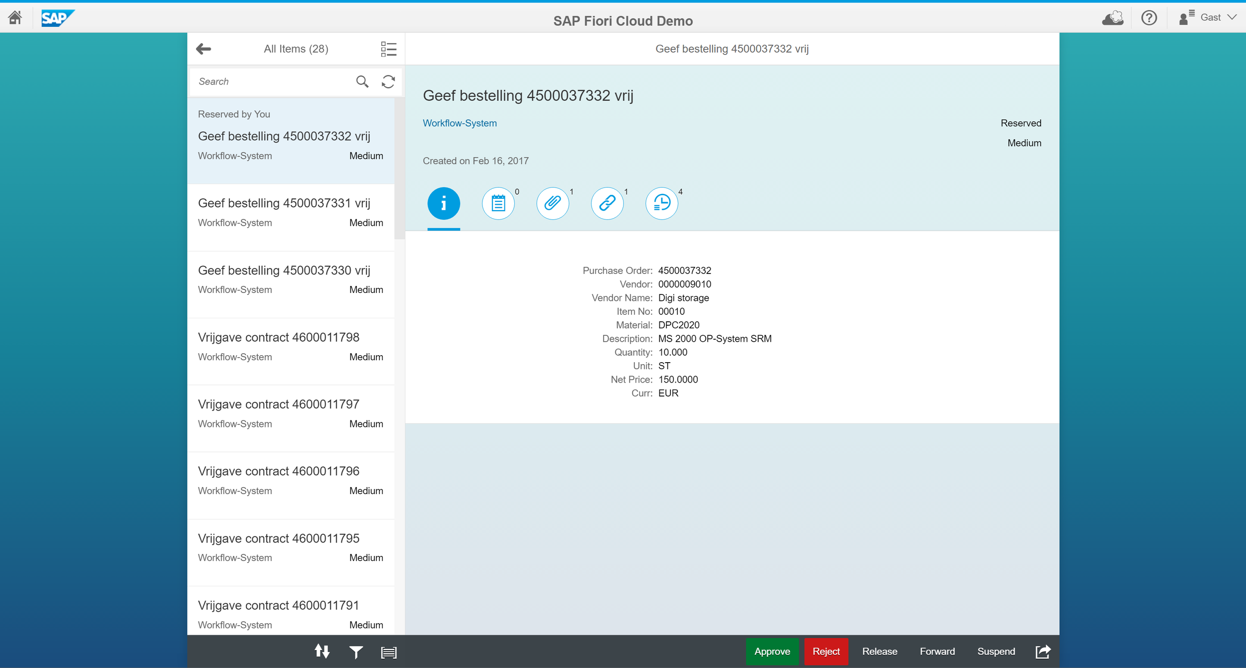Open the related links tab icon

[607, 203]
